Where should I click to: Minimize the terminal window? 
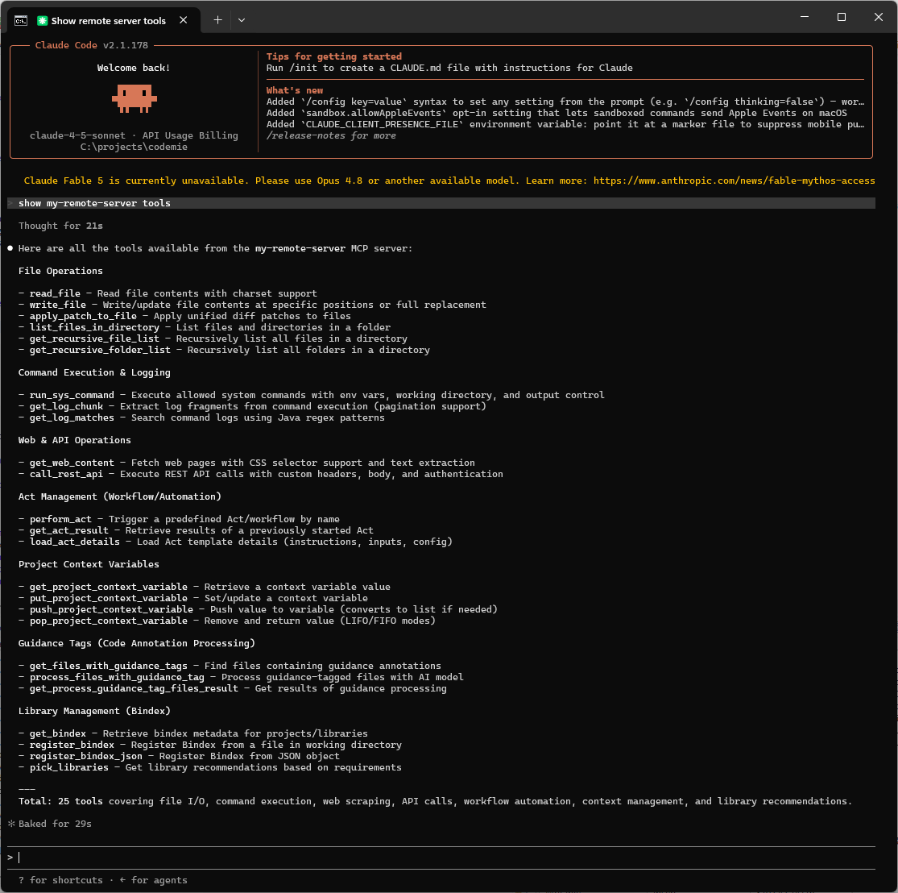804,17
